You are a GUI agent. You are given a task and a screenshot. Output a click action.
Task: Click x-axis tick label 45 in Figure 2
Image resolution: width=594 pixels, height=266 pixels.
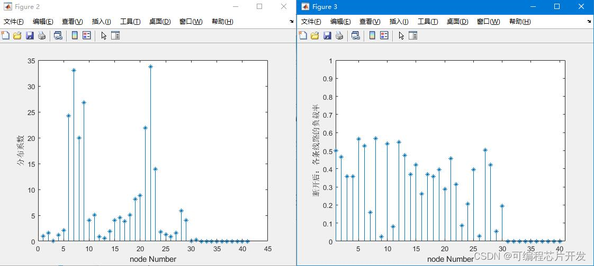268,249
